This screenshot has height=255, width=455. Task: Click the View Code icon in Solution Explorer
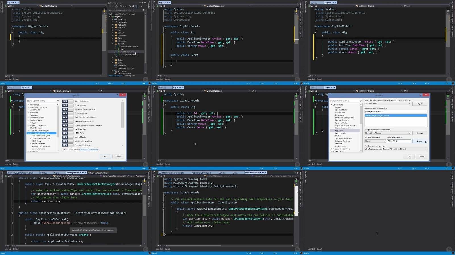140,6
